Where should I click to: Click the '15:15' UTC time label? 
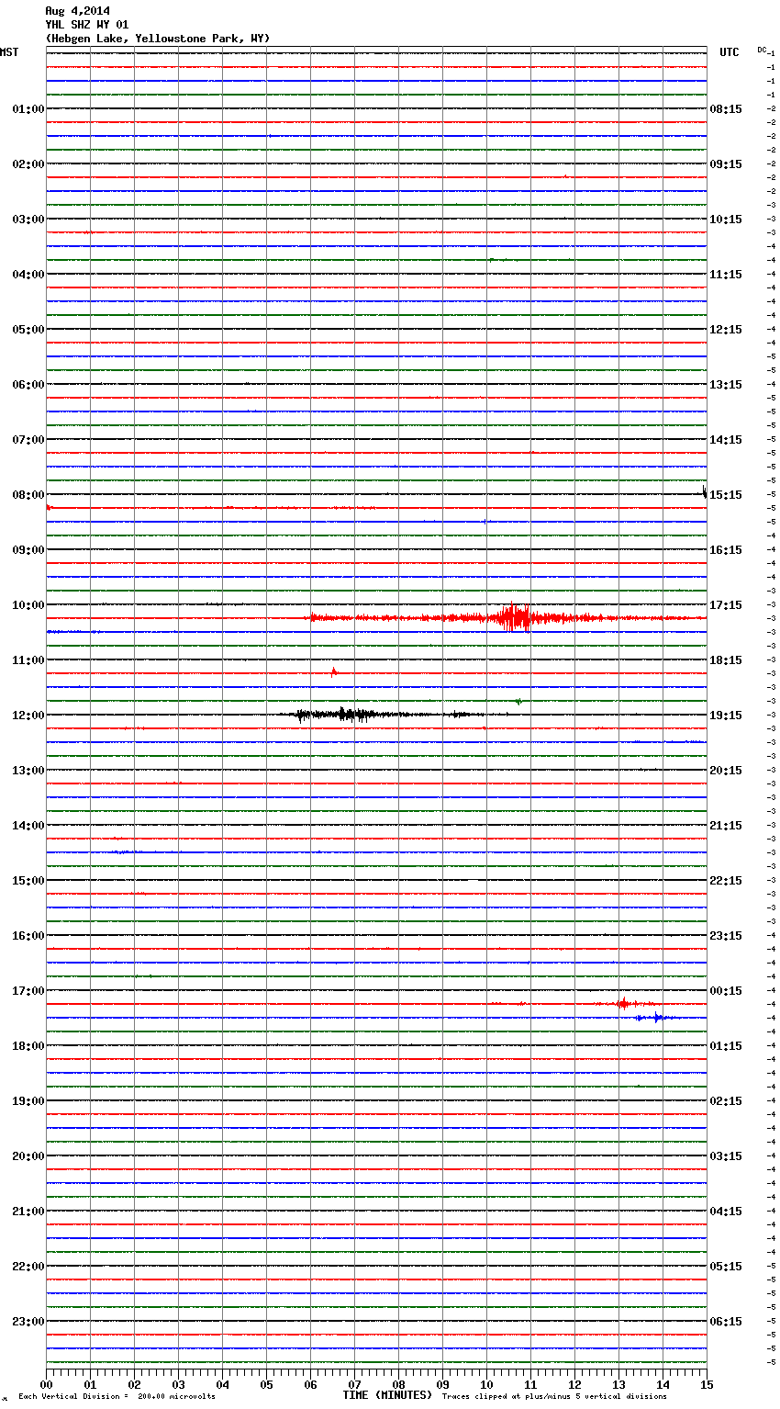point(726,495)
